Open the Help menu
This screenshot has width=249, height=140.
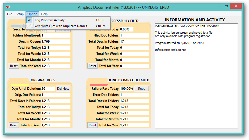click(44, 14)
